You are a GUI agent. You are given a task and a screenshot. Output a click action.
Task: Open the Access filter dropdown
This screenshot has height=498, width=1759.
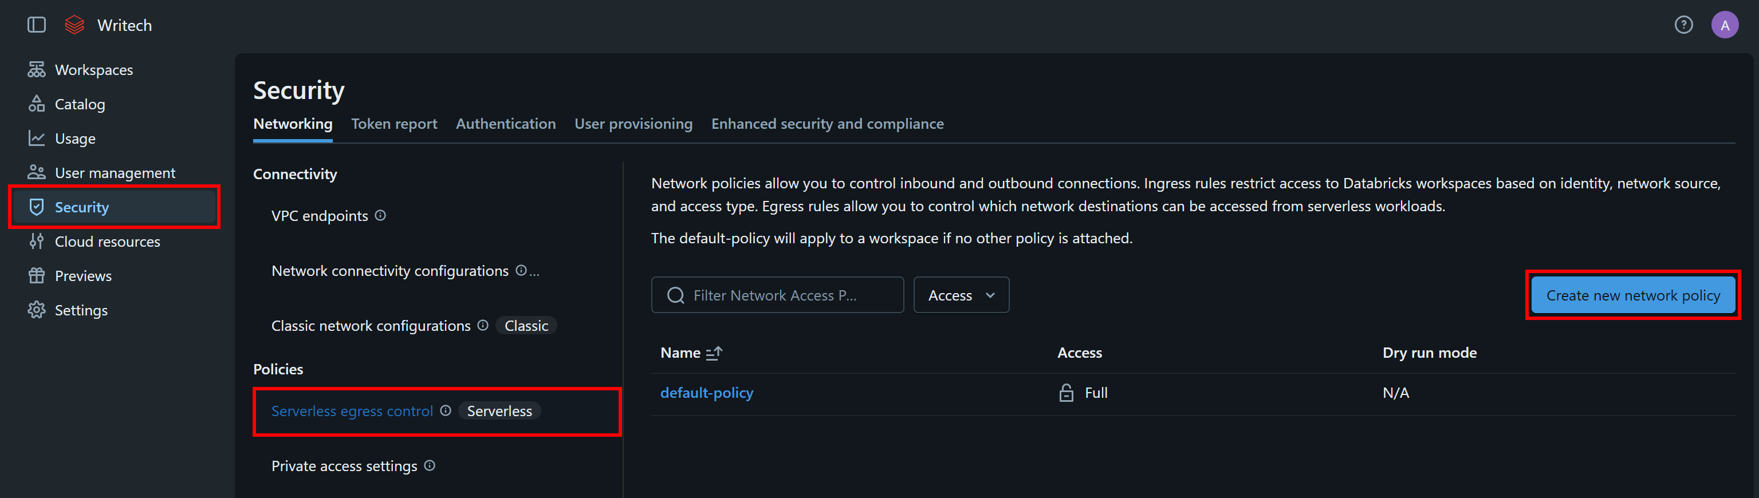pyautogui.click(x=961, y=295)
